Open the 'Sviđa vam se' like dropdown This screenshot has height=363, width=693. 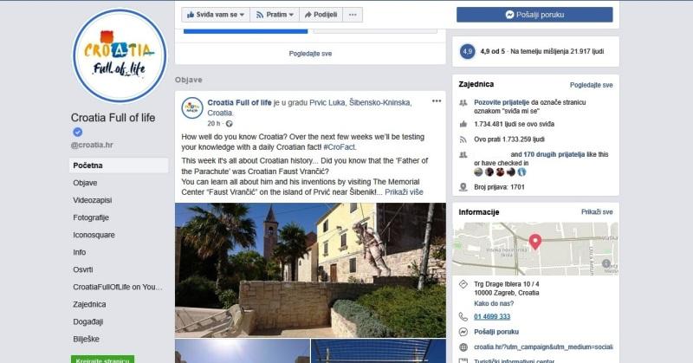(216, 15)
